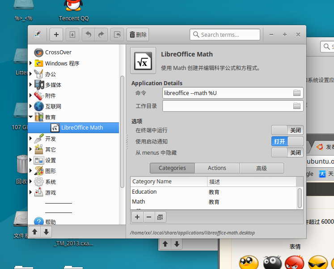334x269 pixels.
Task: Click the sunglasses emoticon in background window
Action: [x=318, y=262]
